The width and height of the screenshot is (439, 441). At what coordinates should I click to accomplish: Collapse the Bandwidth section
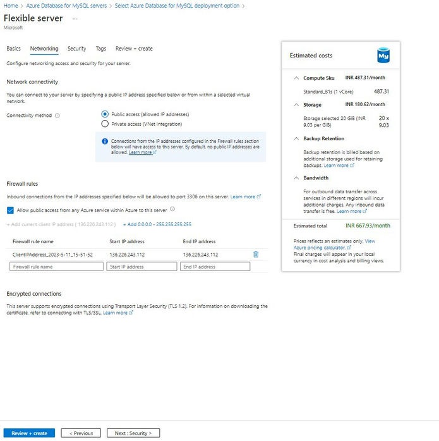(296, 178)
